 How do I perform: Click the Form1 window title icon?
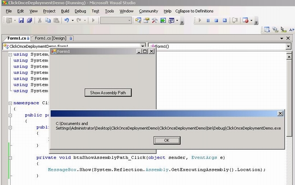54,51
